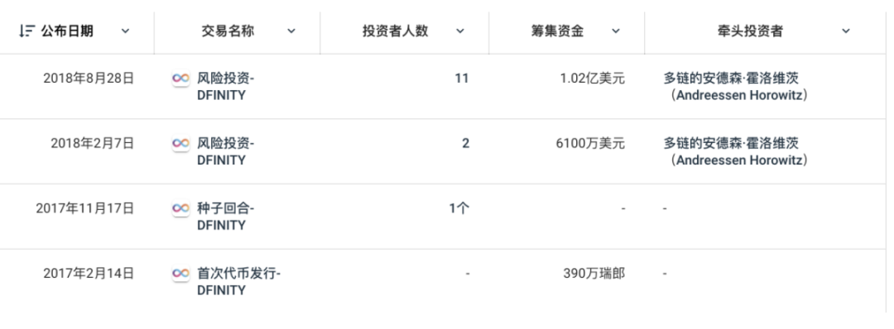
Task: Open the 筹集资金 column chevron
Action: (x=616, y=31)
